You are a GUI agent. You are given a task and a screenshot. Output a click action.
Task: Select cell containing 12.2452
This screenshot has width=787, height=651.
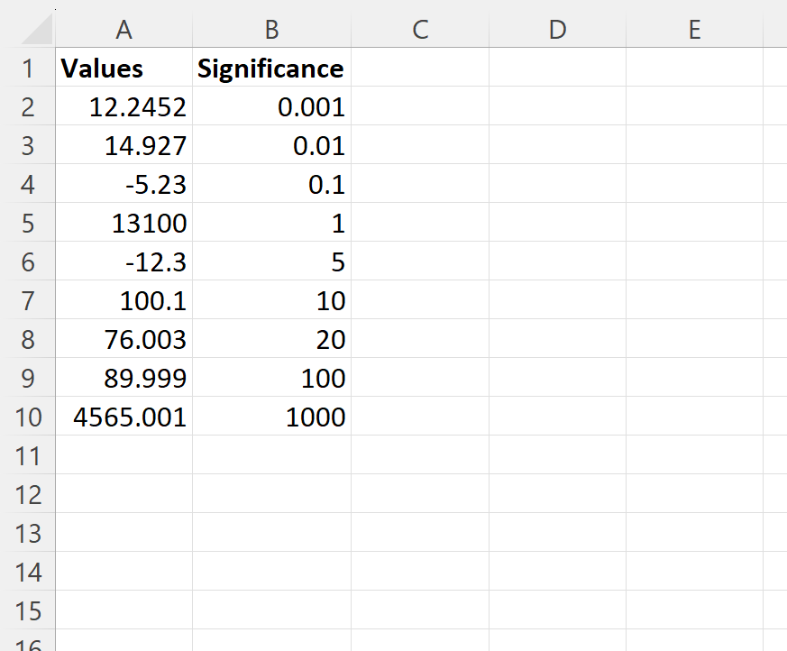[124, 105]
